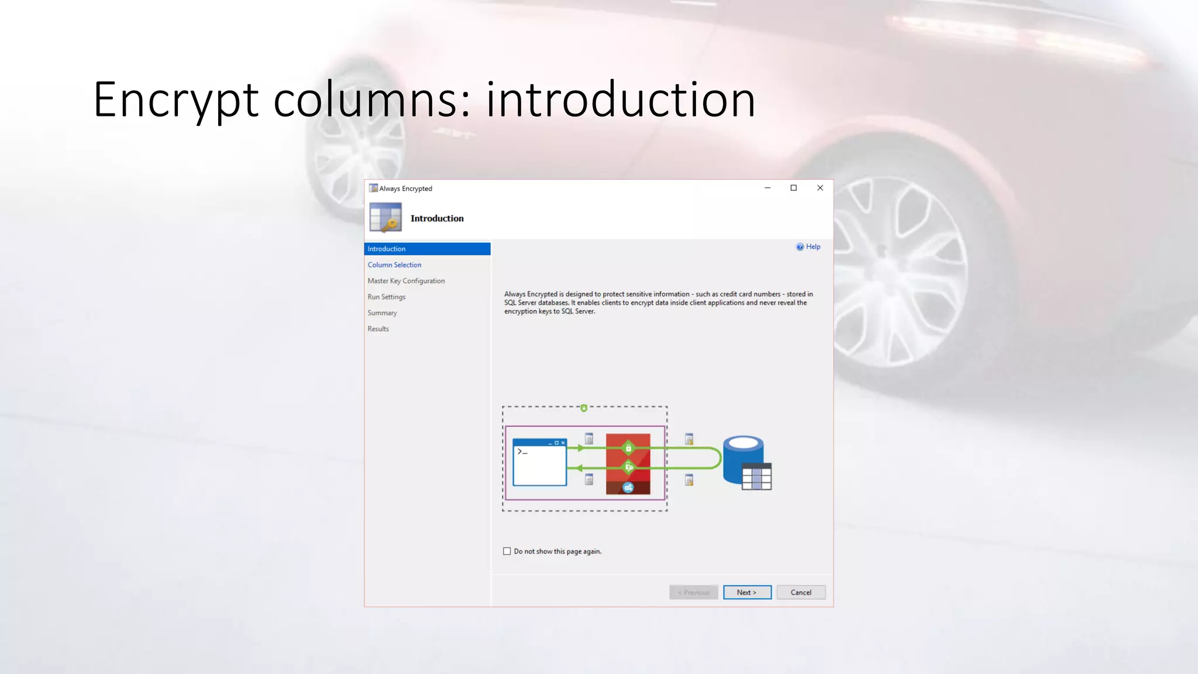Click the introductory description paragraph

(x=659, y=302)
